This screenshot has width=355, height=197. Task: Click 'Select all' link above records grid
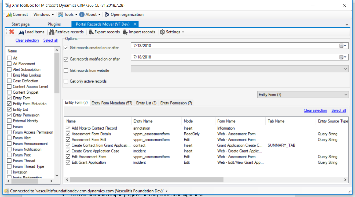pyautogui.click(x=339, y=110)
